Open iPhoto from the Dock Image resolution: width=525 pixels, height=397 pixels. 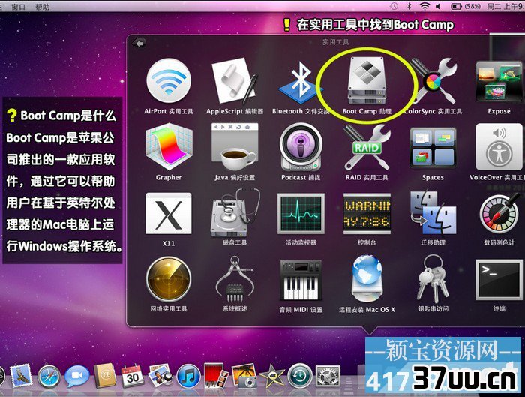[244, 376]
